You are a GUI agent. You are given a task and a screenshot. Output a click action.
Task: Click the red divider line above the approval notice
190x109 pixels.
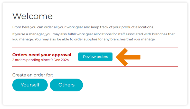coord(95,48)
